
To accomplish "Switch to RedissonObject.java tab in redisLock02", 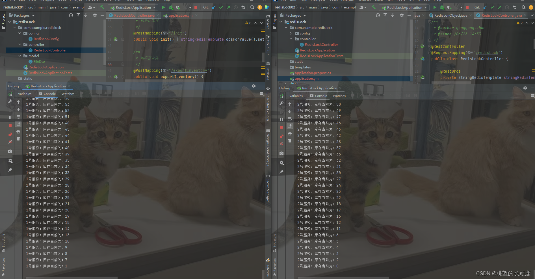I will tap(450, 15).
